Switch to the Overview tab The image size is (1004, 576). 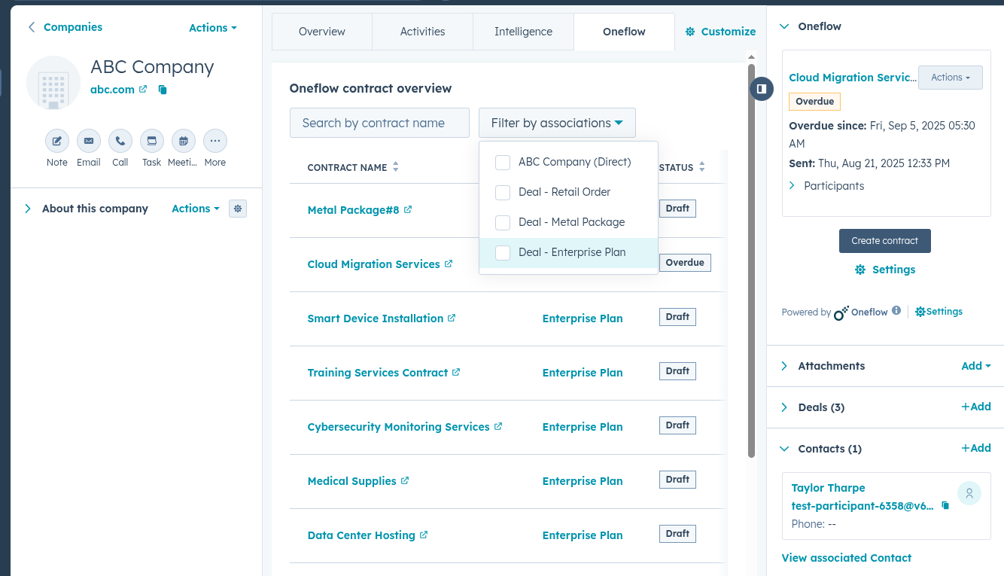[x=322, y=32]
